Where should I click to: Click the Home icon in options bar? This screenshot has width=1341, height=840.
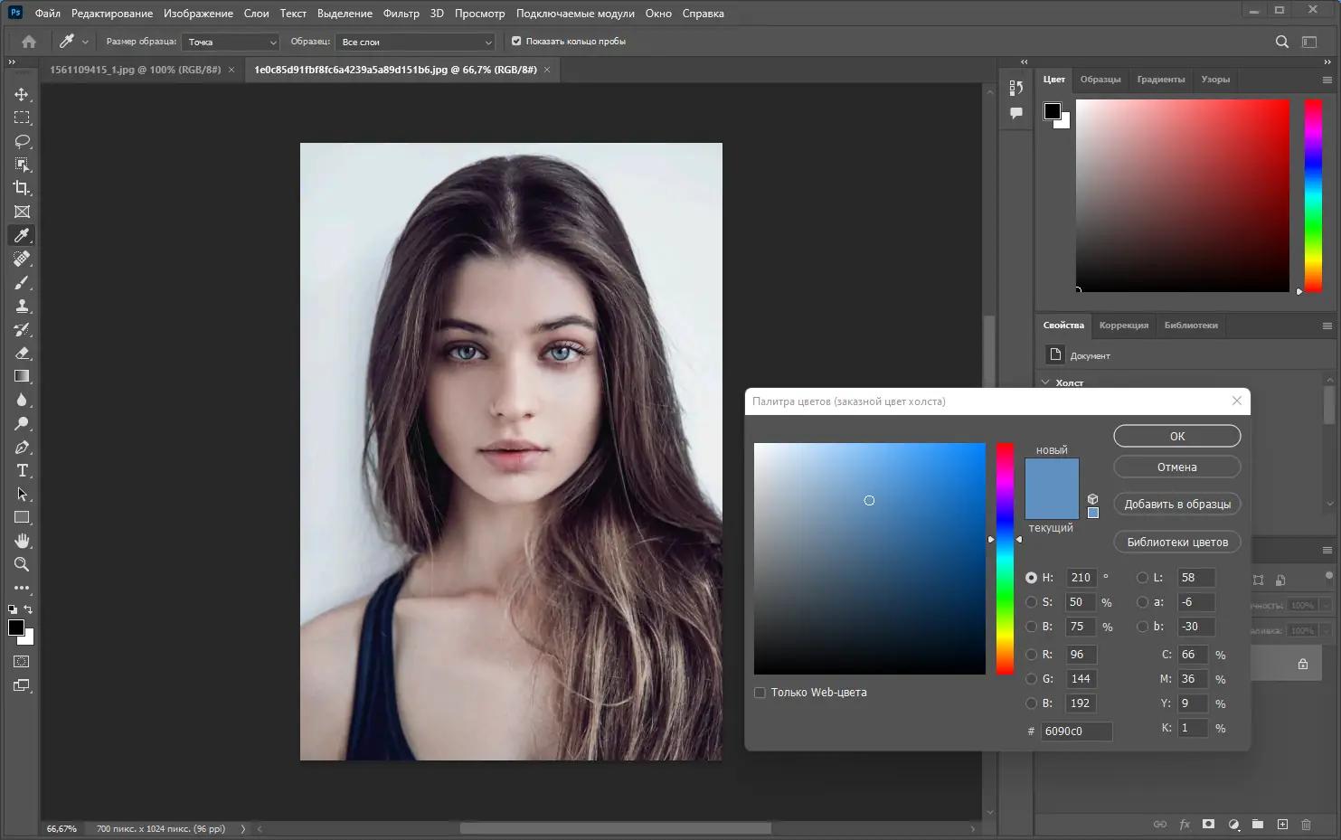pos(29,42)
